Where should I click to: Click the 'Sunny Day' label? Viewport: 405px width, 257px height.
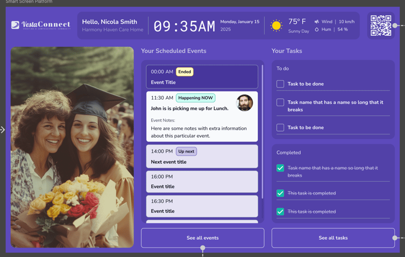[x=298, y=31]
